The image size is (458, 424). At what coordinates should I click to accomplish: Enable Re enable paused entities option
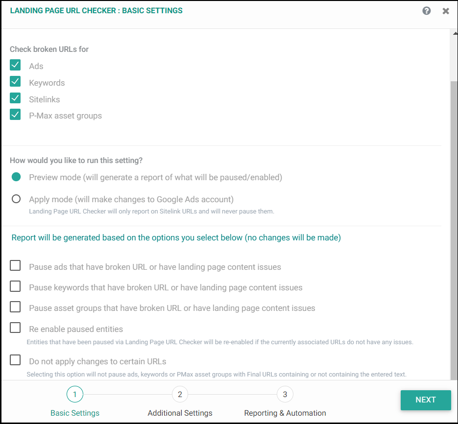pyautogui.click(x=15, y=328)
